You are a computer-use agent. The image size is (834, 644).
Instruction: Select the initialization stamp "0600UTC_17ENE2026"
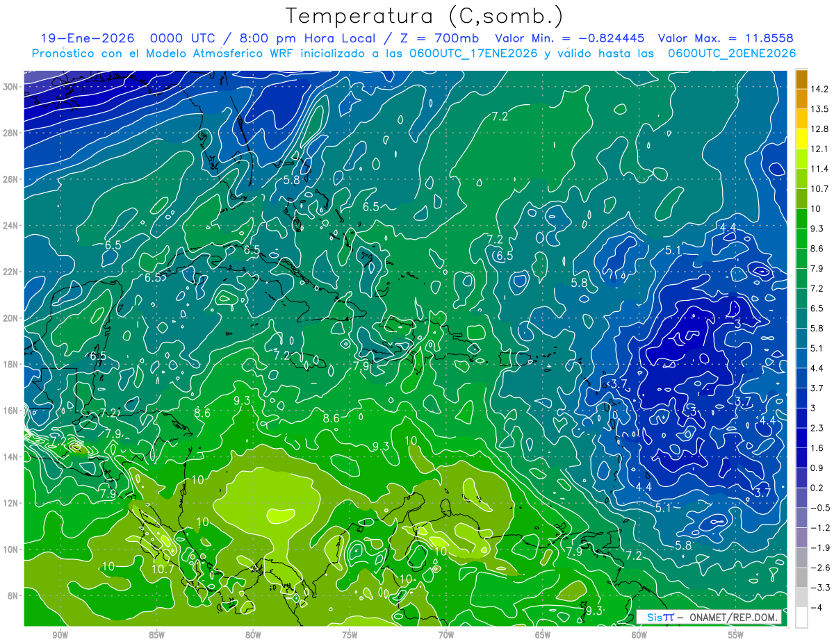coord(473,53)
